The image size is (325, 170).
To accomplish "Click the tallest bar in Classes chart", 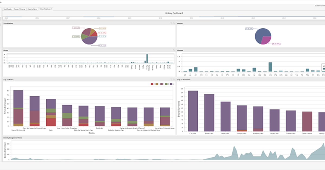I will 270,67.
